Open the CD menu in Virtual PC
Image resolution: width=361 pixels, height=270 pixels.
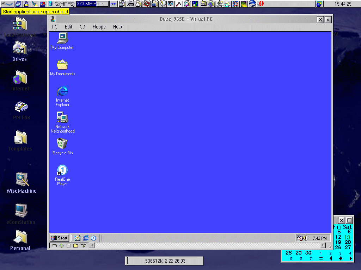click(82, 27)
